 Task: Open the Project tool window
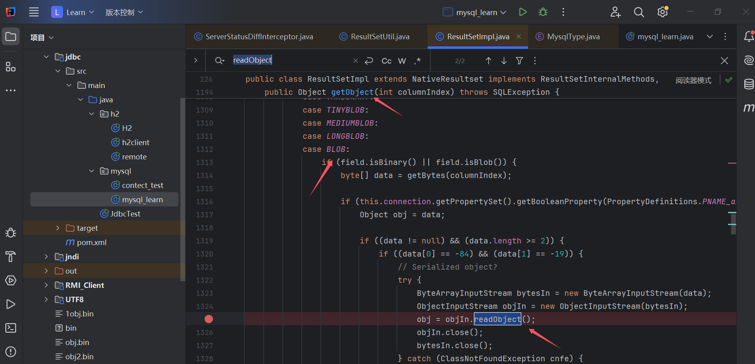(11, 37)
